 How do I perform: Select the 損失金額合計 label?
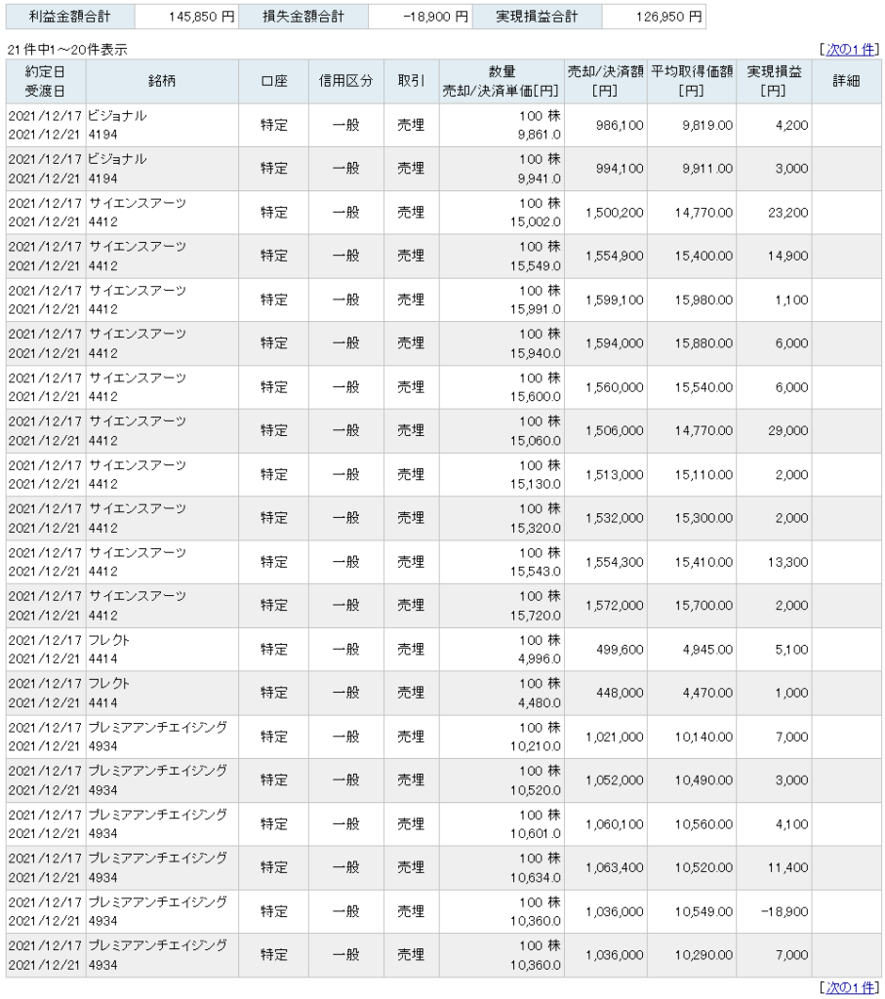pos(303,17)
